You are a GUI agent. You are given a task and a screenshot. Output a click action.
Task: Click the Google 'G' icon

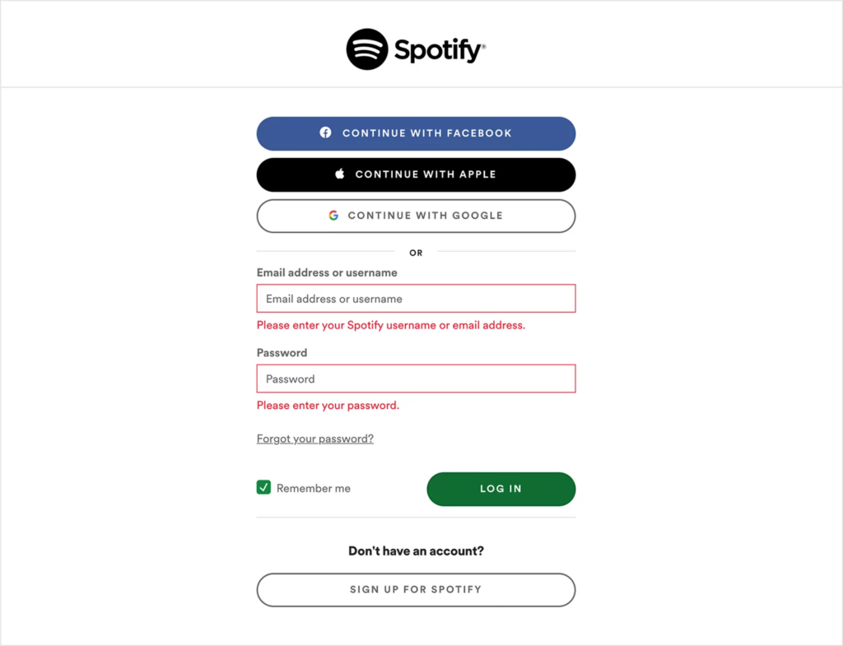click(x=333, y=215)
